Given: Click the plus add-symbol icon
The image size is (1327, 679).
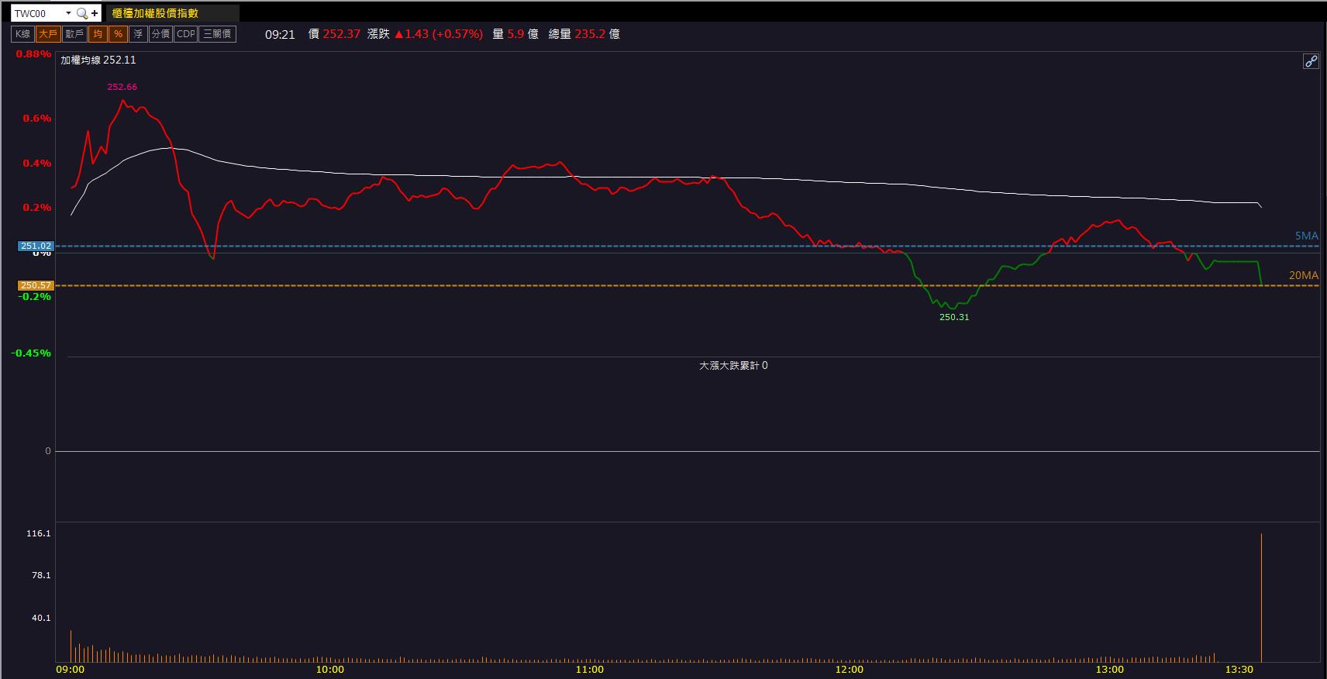Looking at the screenshot, I should point(95,13).
